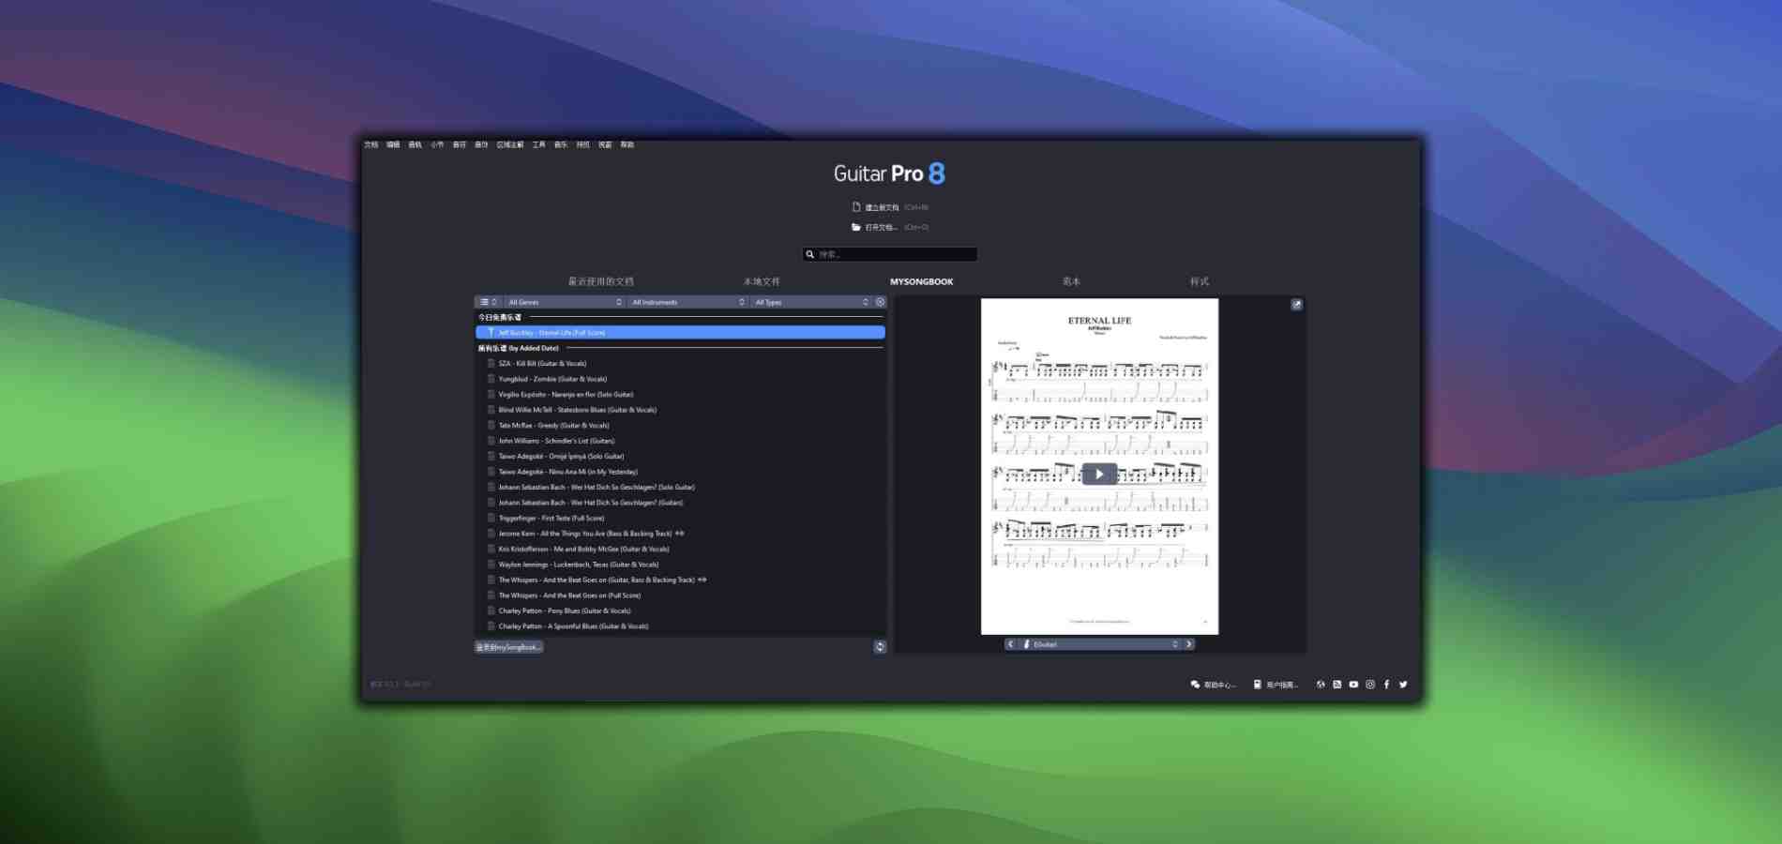Screen dimensions: 1782x844
Task: Open score preview in external window icon
Action: tap(1296, 304)
